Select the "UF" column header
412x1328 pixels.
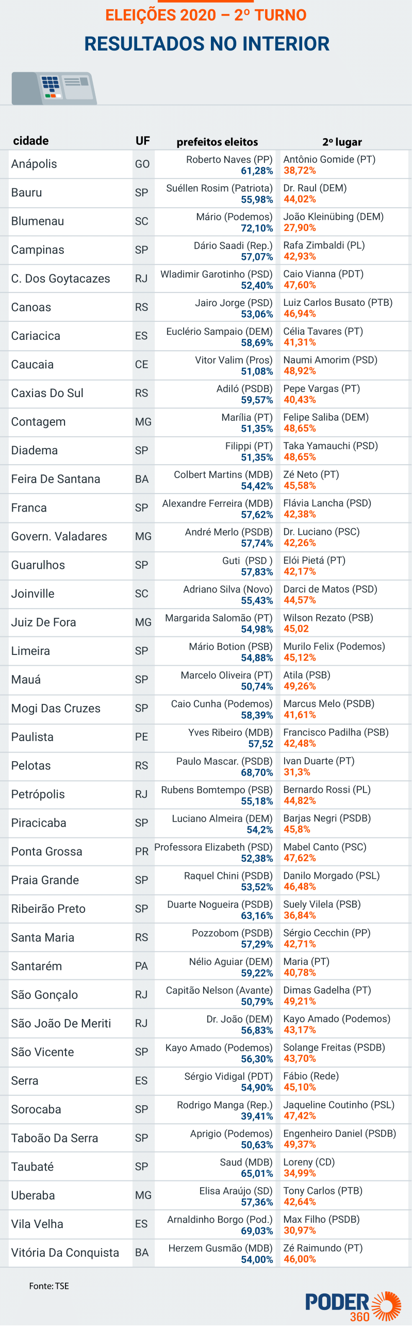coord(143,141)
